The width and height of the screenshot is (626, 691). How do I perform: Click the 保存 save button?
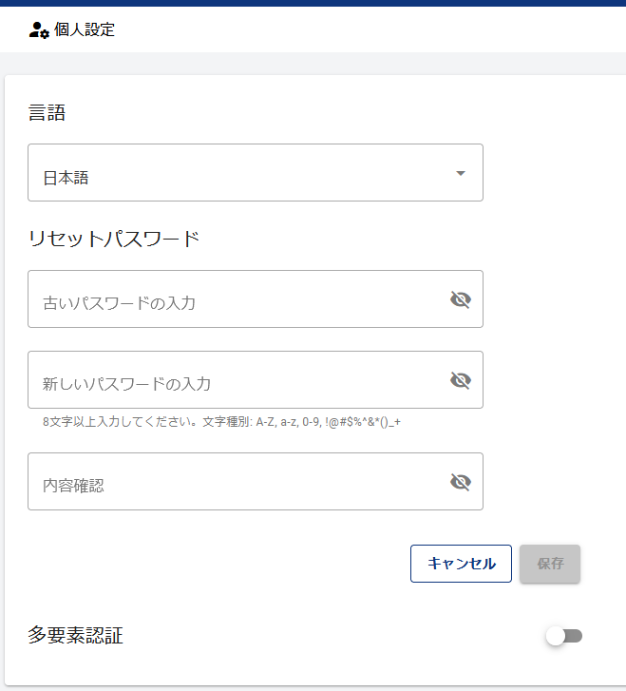coord(550,564)
